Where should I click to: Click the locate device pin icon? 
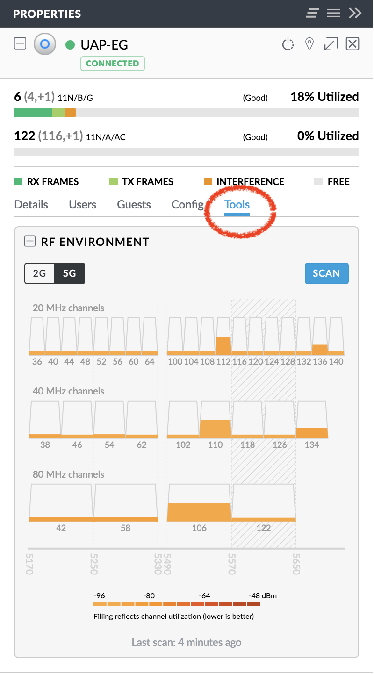pos(309,44)
